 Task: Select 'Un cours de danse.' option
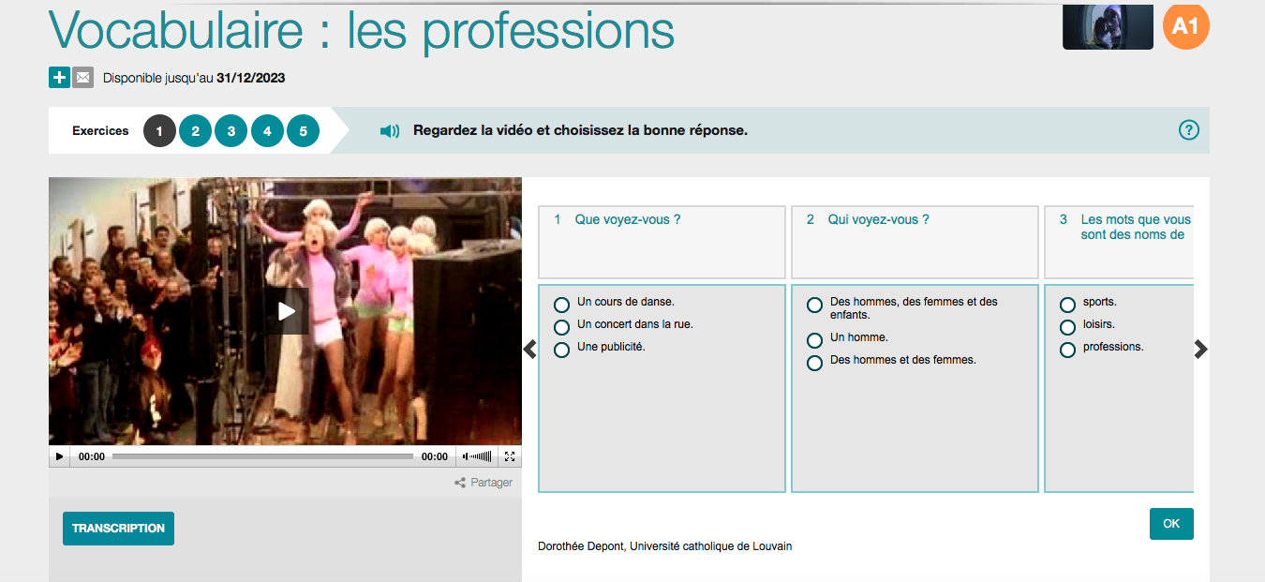coord(562,305)
